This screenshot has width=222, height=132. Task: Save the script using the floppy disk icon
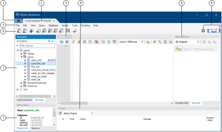pyautogui.click(x=67, y=42)
